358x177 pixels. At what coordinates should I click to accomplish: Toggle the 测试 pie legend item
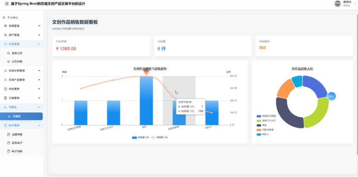tap(262, 125)
